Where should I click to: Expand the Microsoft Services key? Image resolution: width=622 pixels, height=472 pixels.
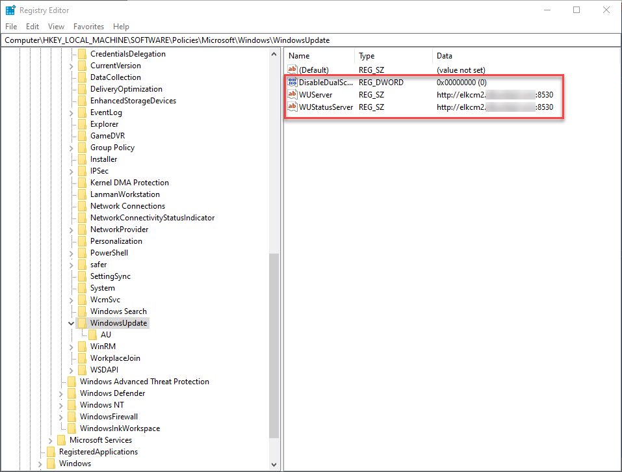(51, 440)
